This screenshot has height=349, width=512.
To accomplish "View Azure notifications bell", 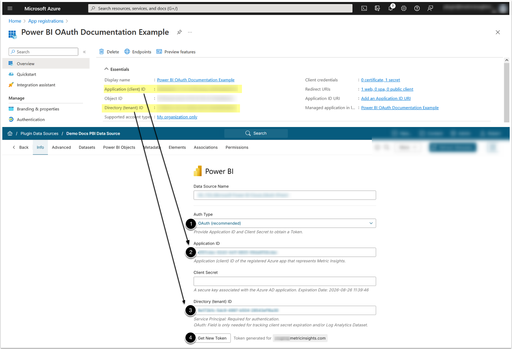I will pyautogui.click(x=391, y=9).
